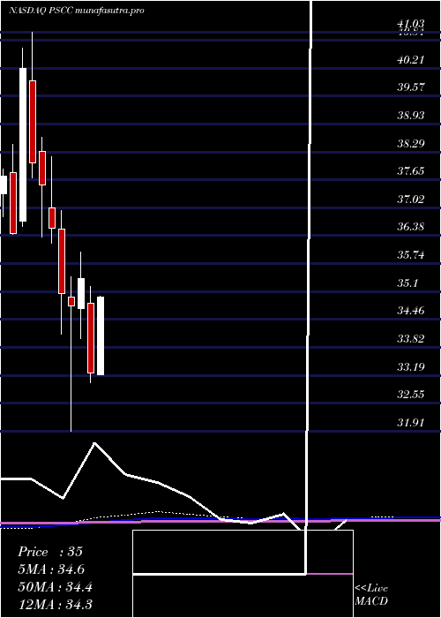The width and height of the screenshot is (441, 618).
Task: Click the 37.02 price axis label
Action: (x=411, y=199)
